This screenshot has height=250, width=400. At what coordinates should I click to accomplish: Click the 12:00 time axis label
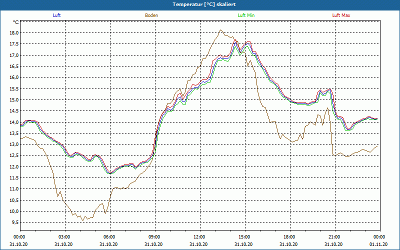pos(200,237)
